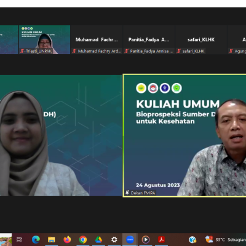The image size is (246, 246).
Task: Switch to Zoom app on the taskbar
Action: [130, 239]
